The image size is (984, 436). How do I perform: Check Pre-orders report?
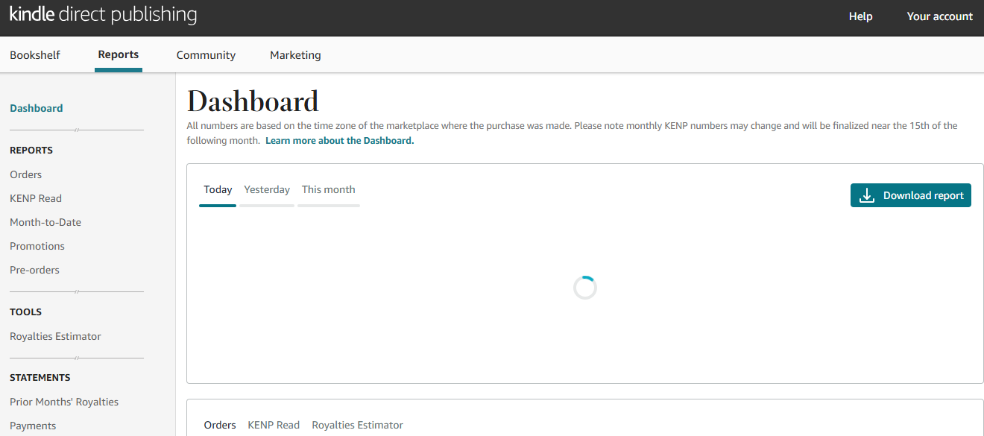pos(34,269)
